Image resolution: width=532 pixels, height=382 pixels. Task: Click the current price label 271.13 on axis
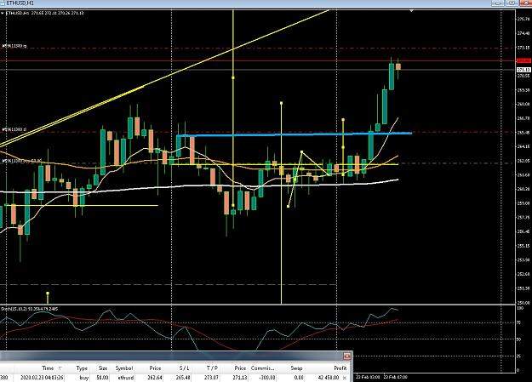pyautogui.click(x=523, y=70)
